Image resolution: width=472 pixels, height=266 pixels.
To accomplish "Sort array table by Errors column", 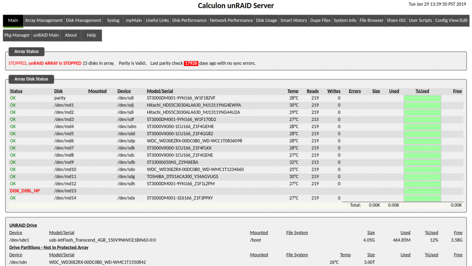I will [x=354, y=91].
